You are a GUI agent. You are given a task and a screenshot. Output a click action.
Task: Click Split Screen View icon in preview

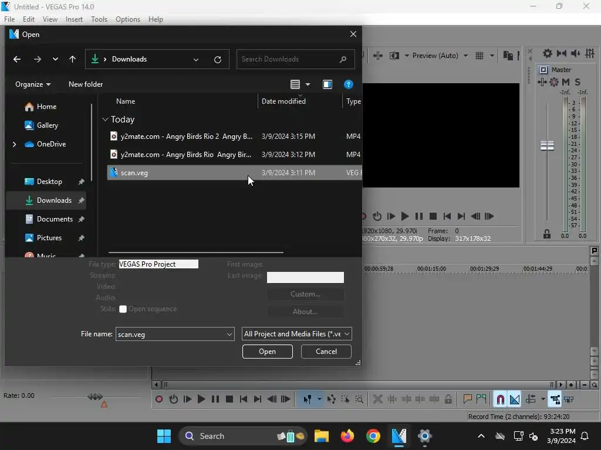[x=394, y=56]
